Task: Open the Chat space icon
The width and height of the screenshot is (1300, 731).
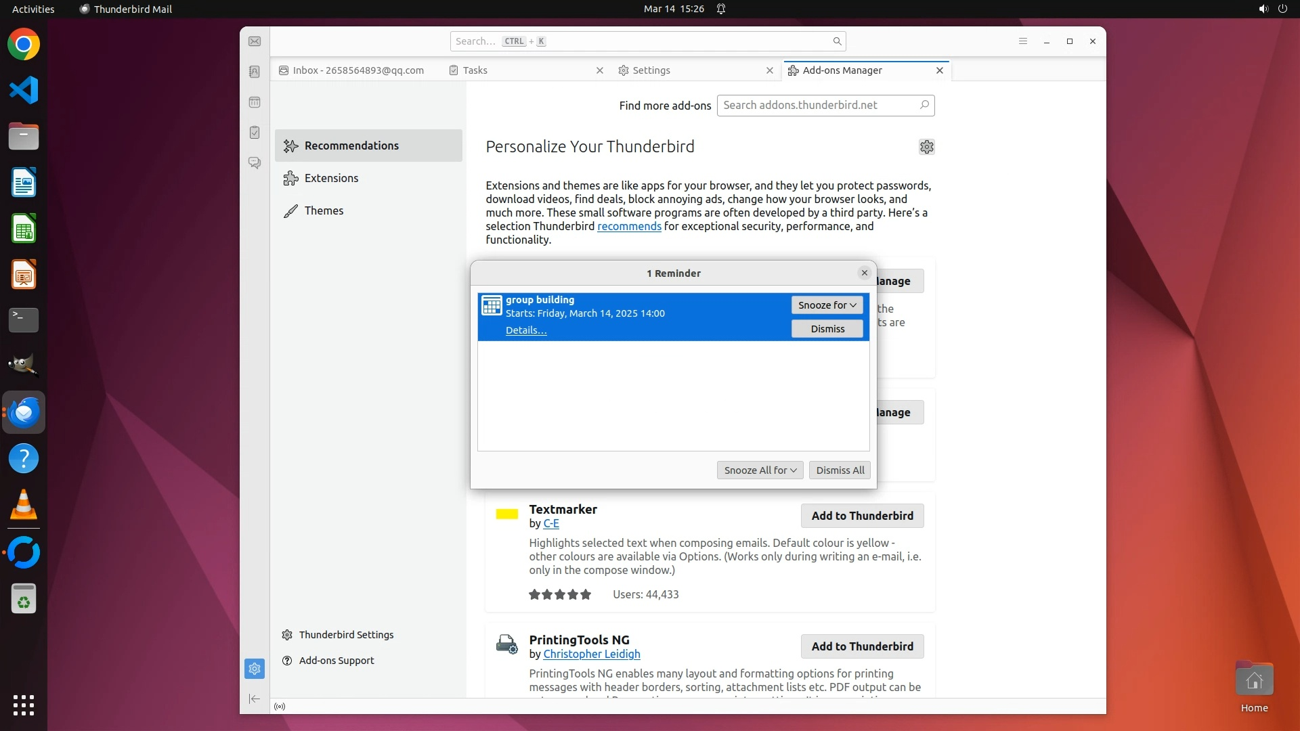Action: point(255,163)
